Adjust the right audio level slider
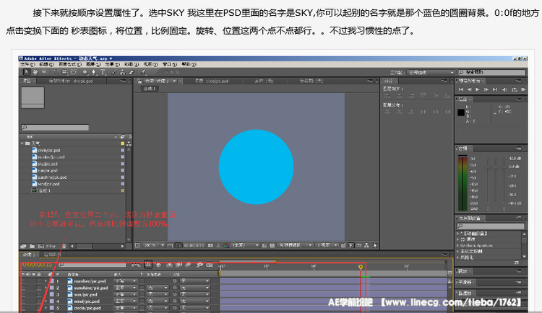 pyautogui.click(x=504, y=167)
